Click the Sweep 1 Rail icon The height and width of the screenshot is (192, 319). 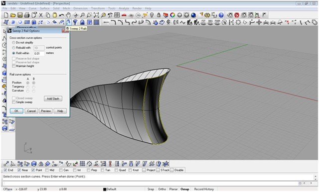tap(62, 22)
